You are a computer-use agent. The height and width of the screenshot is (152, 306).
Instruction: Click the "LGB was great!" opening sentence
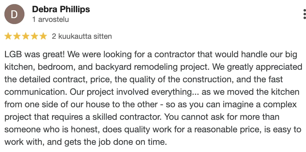coord(34,55)
